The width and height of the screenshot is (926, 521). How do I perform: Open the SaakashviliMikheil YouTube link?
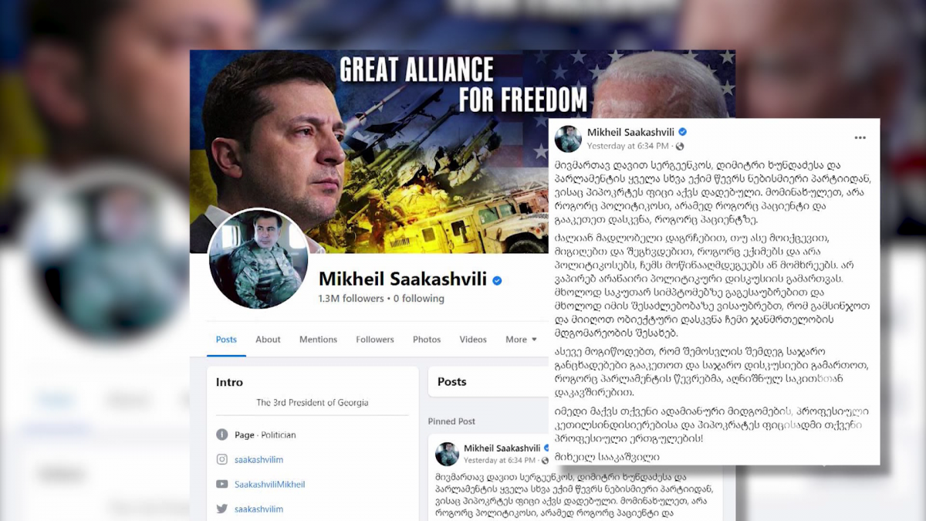270,484
